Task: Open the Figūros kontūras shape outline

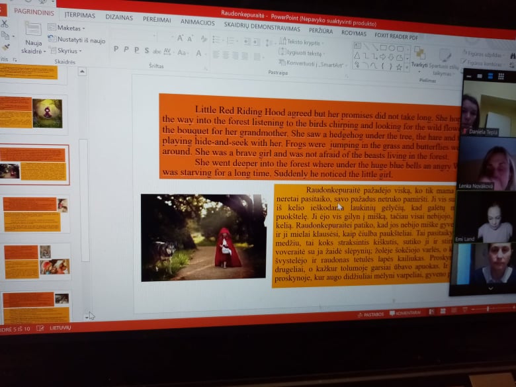Action: click(x=482, y=64)
